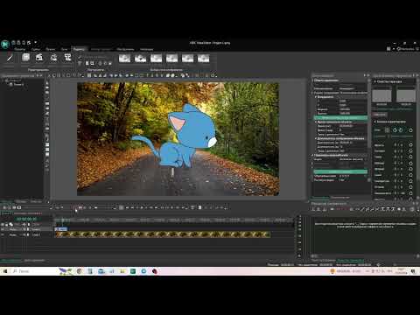Viewport: 420px width, 315px height.
Task: Apply the first quick style thumbnail
Action: click(x=124, y=59)
